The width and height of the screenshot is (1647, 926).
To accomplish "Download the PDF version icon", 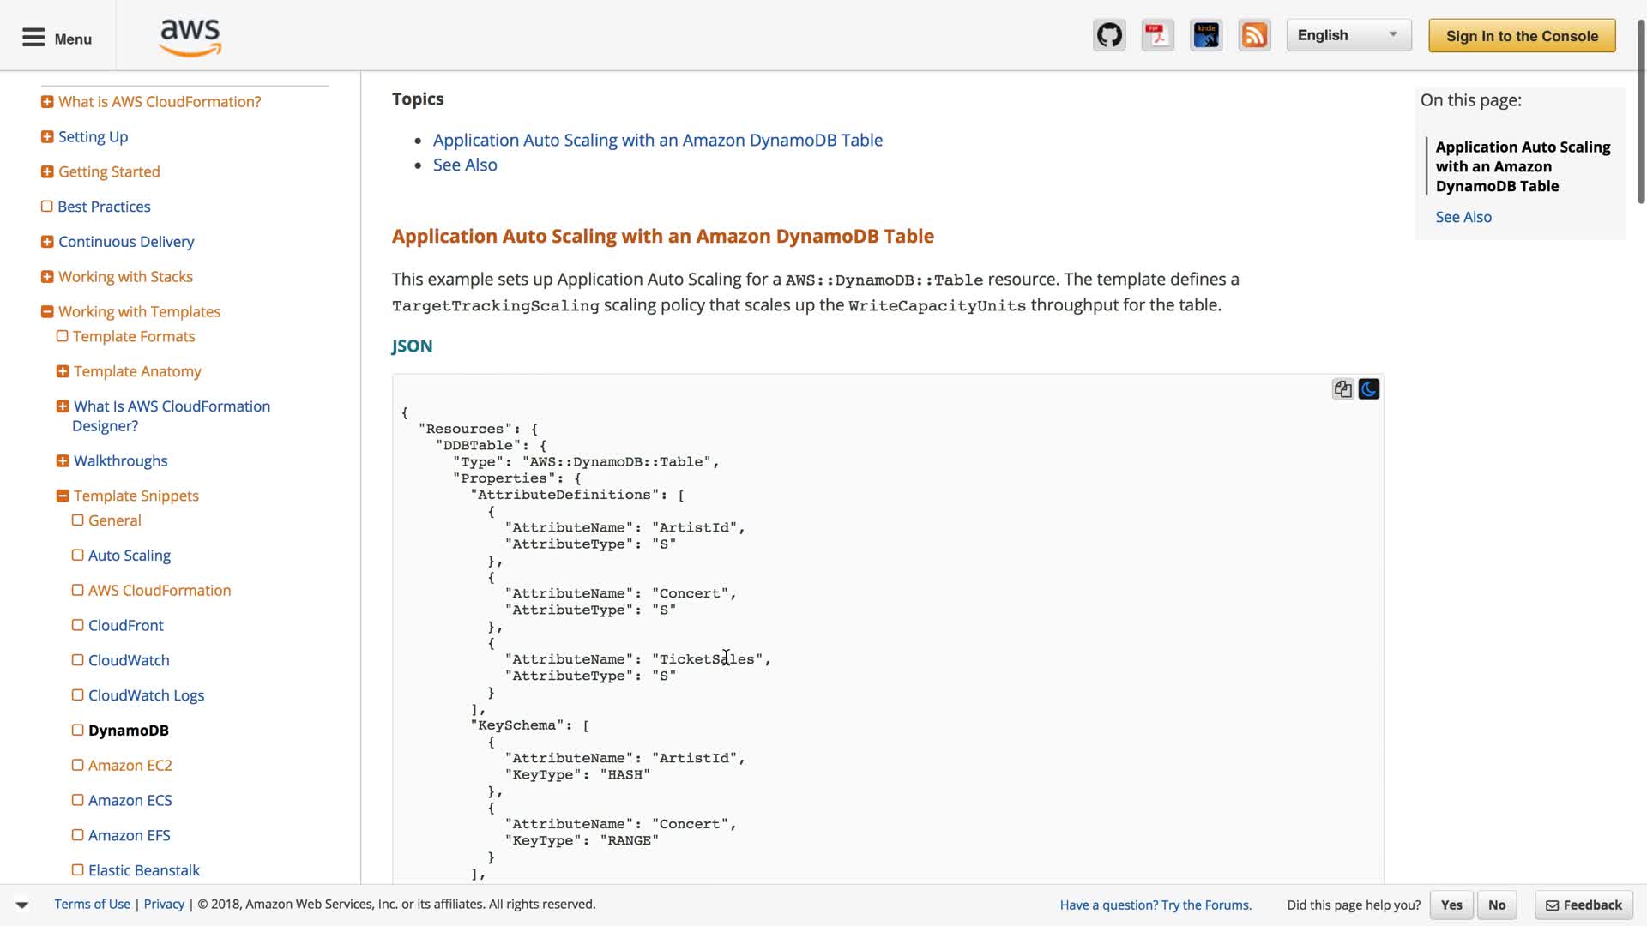I will pyautogui.click(x=1157, y=36).
